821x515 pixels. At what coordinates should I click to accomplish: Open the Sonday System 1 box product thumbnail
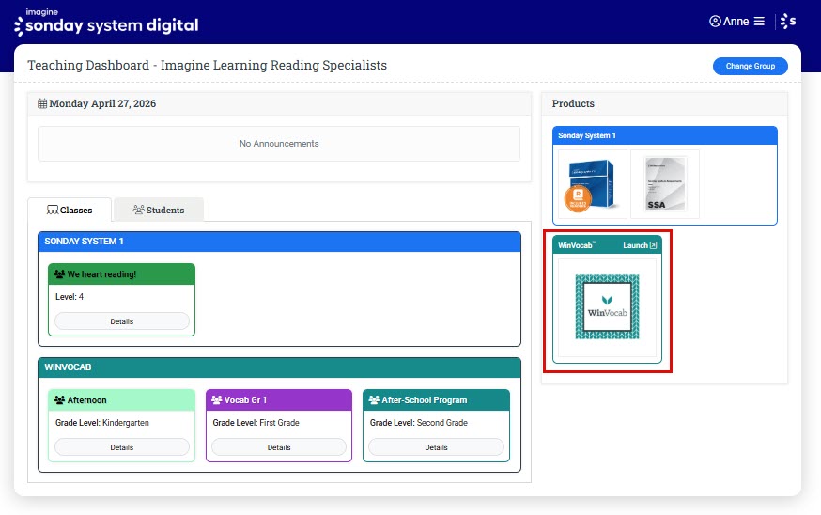(592, 184)
